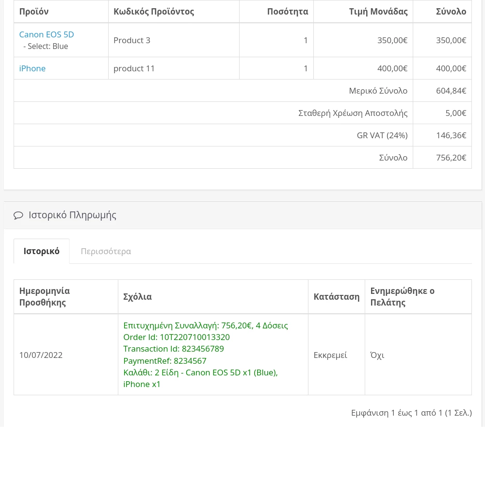Image resolution: width=485 pixels, height=485 pixels.
Task: Click the Σχόλια column header
Action: pos(138,297)
